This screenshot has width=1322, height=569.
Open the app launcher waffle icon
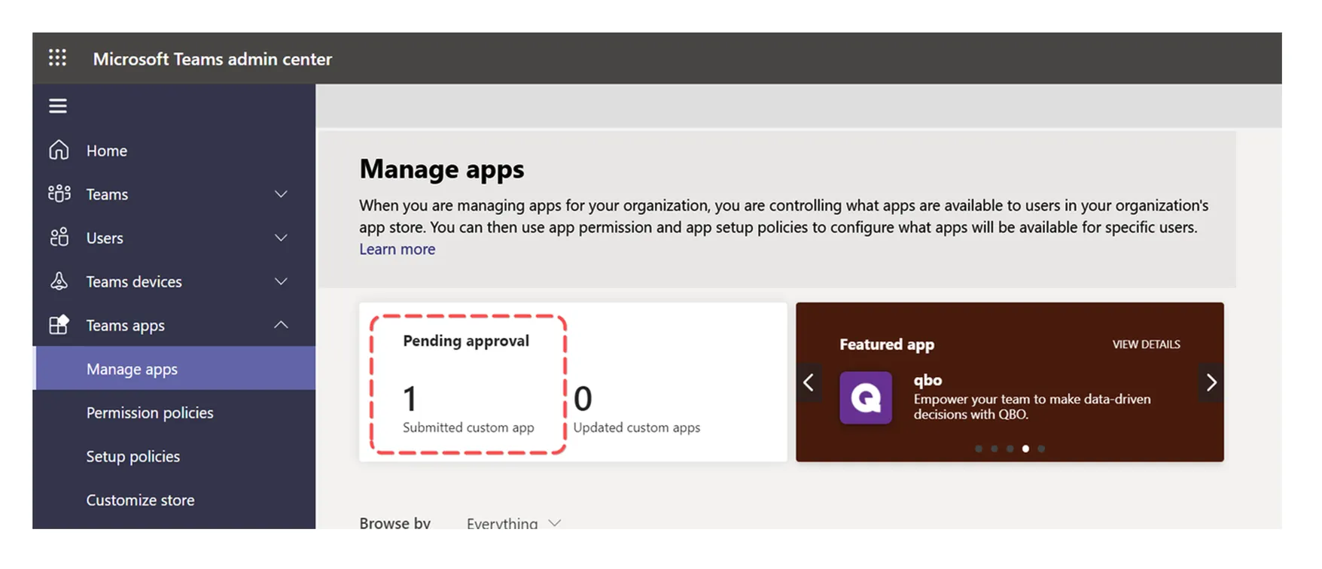57,58
